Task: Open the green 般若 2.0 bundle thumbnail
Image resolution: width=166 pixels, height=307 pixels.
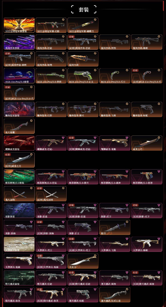Action: click(x=19, y=177)
